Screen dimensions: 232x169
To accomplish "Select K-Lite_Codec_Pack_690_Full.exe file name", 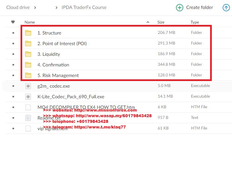I will (x=71, y=97).
